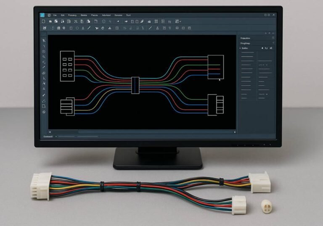Viewport: 323px width, 226px height.
Task: Click the globe icon at left toolbar bottom
Action: click(44, 112)
